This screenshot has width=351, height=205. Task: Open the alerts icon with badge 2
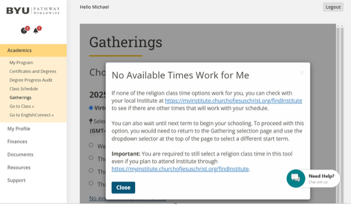24,30
